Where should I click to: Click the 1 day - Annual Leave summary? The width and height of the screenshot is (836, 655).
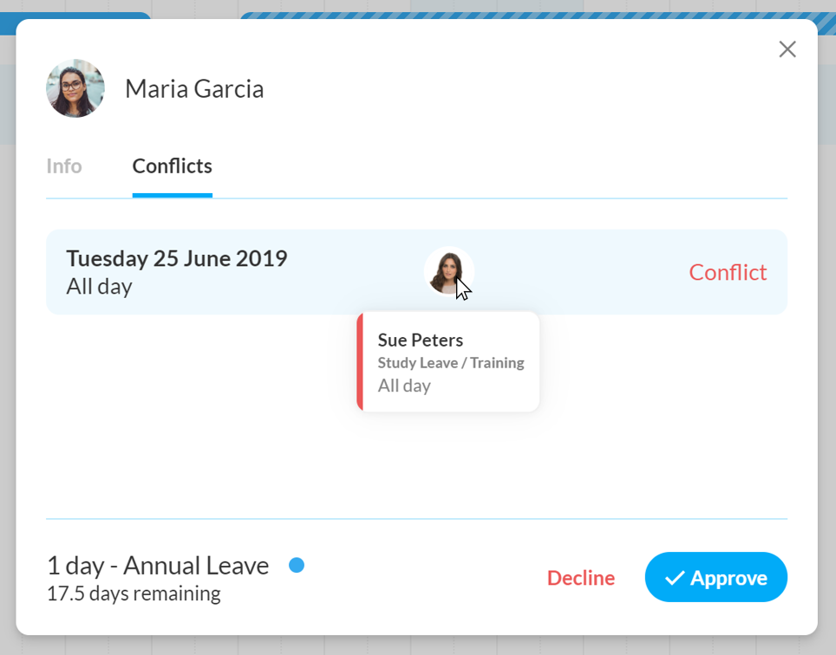[x=158, y=566]
